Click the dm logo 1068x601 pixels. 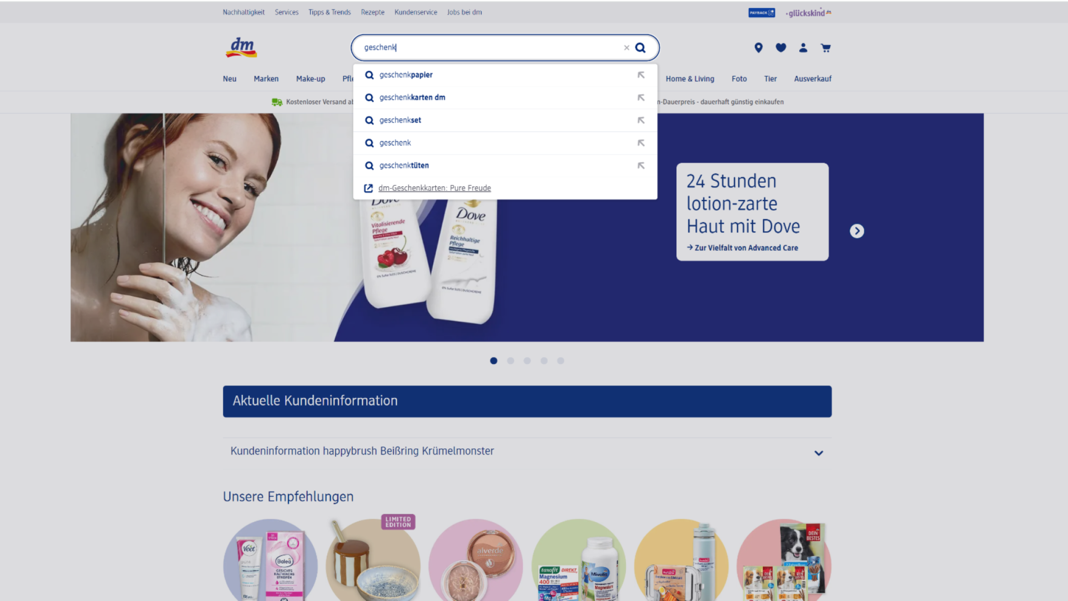(241, 47)
